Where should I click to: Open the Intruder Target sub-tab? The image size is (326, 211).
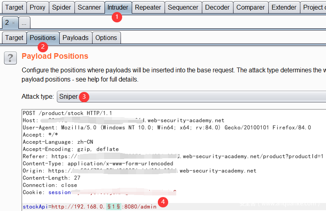click(14, 38)
